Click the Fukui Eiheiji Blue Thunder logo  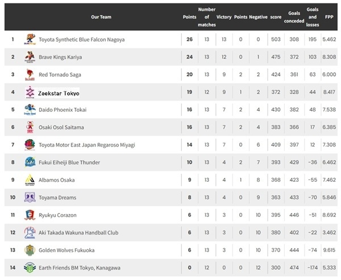[30, 162]
